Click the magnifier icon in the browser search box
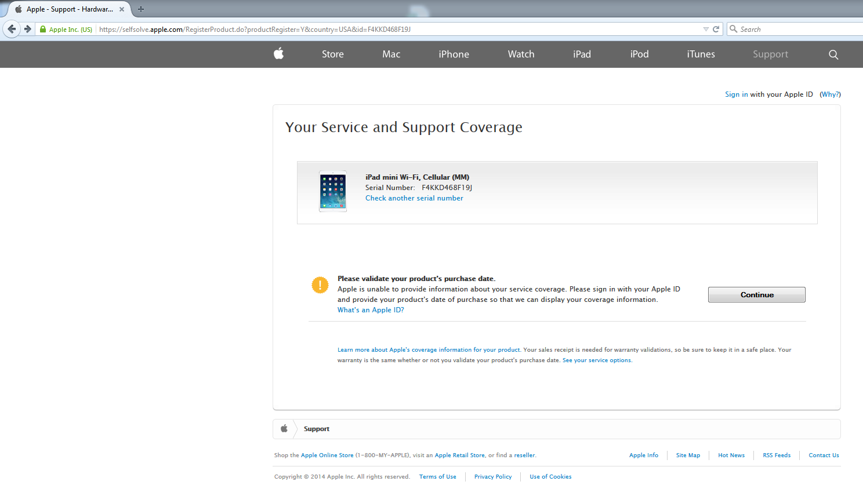Viewport: 863px width, 485px height. (734, 29)
